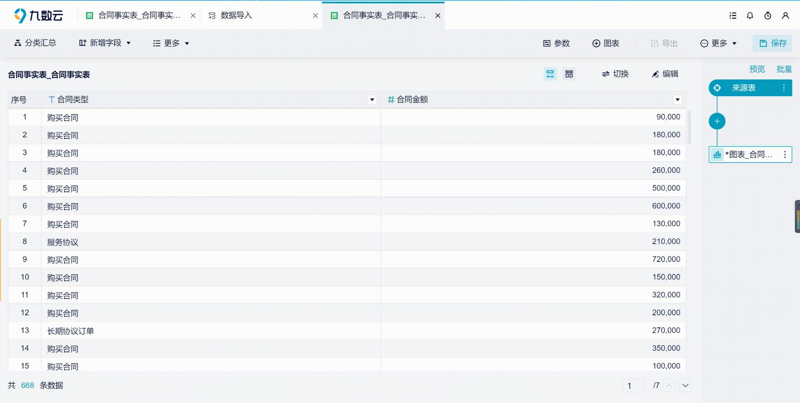
Task: Open 图表_合同 node three-dot menu
Action: tap(785, 154)
